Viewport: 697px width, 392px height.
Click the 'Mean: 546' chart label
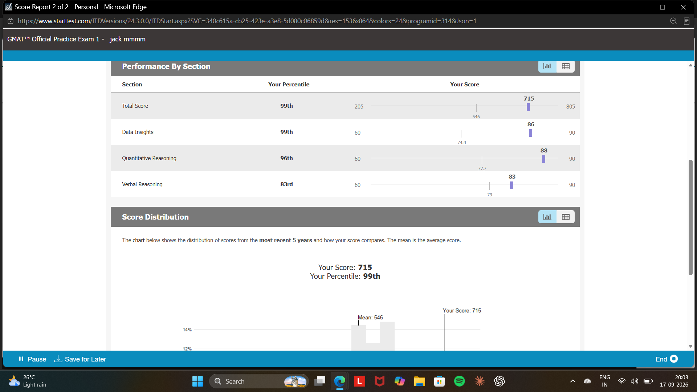(x=370, y=317)
